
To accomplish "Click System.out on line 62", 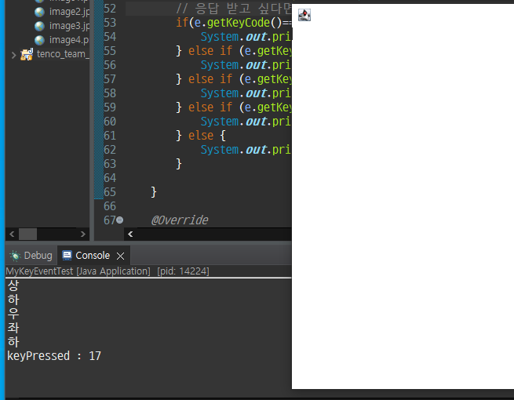I will click(x=233, y=150).
